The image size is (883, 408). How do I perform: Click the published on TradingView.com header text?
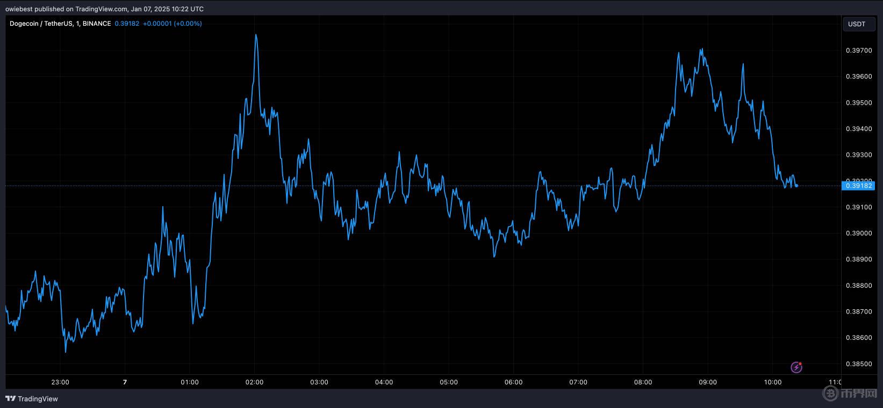point(104,9)
